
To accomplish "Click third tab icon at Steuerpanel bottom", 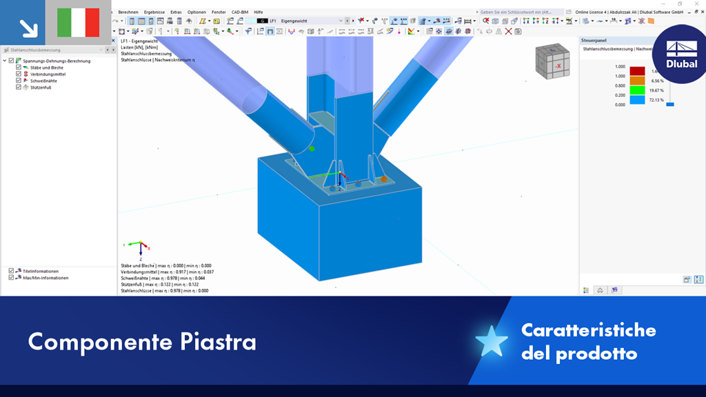I will click(614, 290).
